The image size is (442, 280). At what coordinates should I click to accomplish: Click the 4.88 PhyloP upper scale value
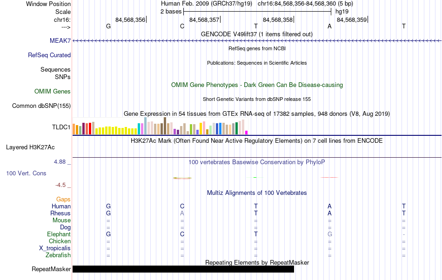60,162
